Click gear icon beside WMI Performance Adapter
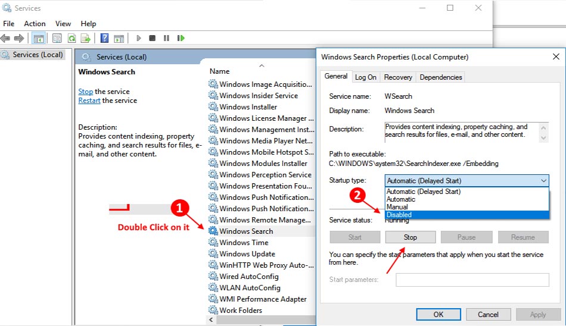Viewport: 566px width, 326px height. (x=213, y=299)
